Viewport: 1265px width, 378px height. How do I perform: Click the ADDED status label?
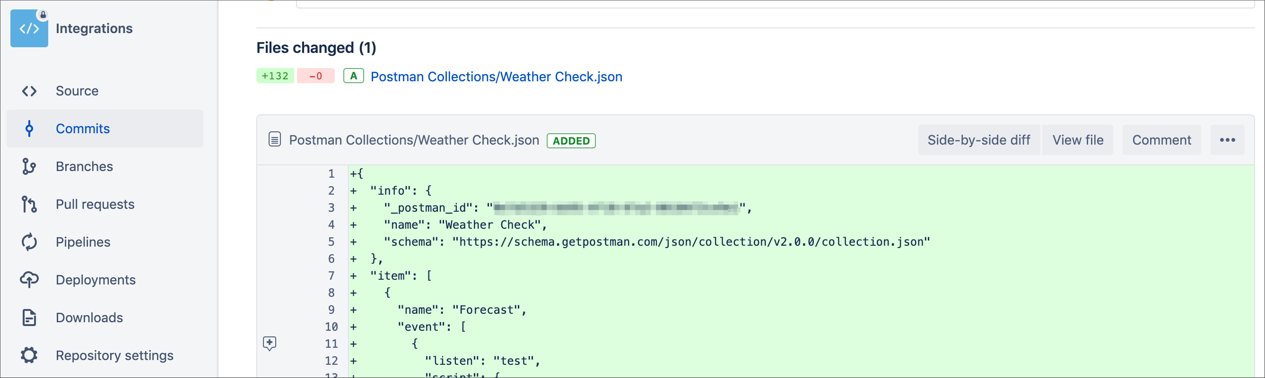[x=571, y=141]
